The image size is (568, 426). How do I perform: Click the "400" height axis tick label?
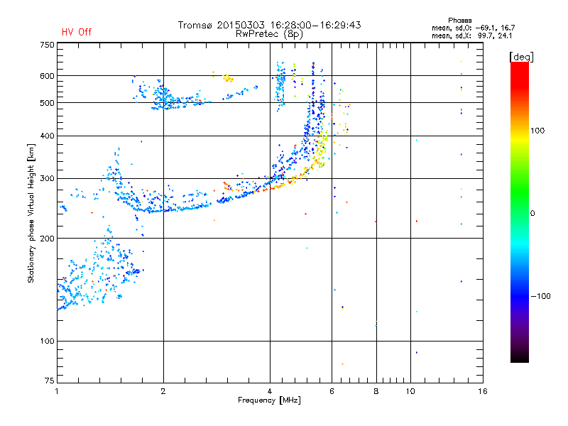[47, 136]
